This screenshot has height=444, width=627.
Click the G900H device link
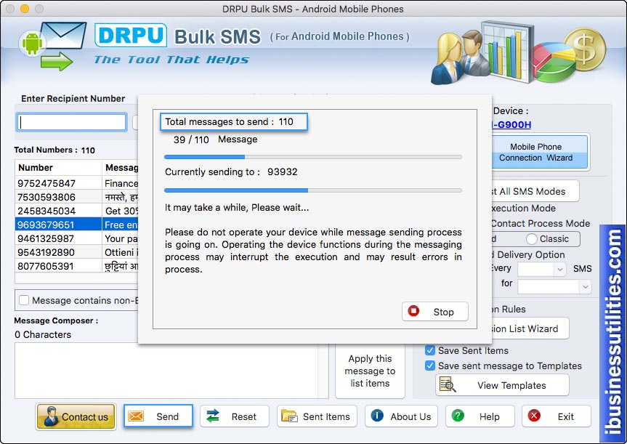point(511,124)
